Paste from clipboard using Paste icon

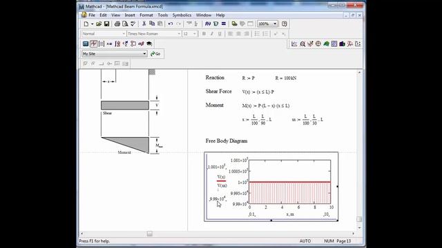160,24
